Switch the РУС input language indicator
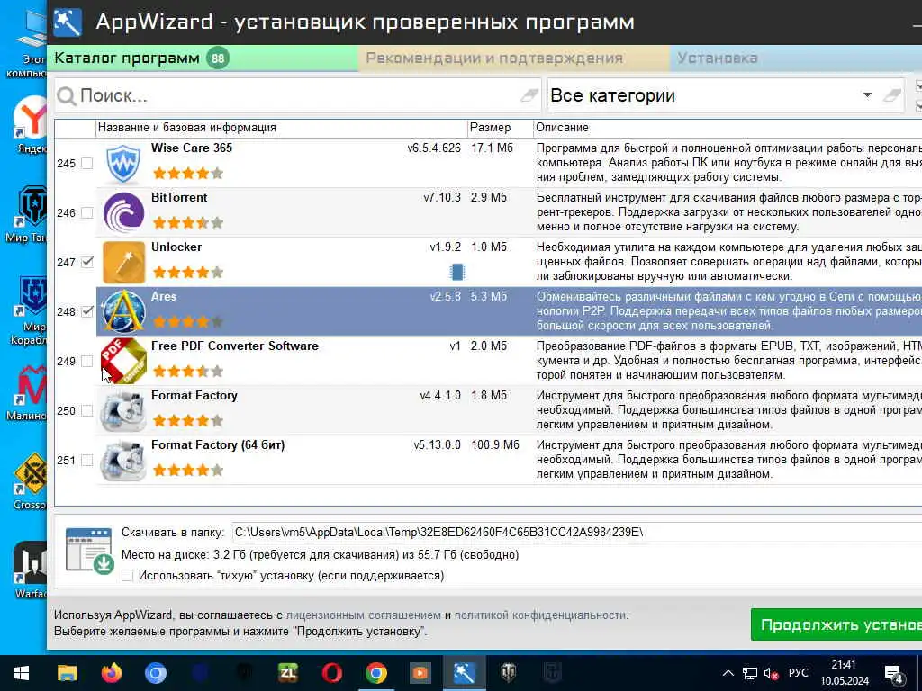This screenshot has height=691, width=922. (798, 673)
